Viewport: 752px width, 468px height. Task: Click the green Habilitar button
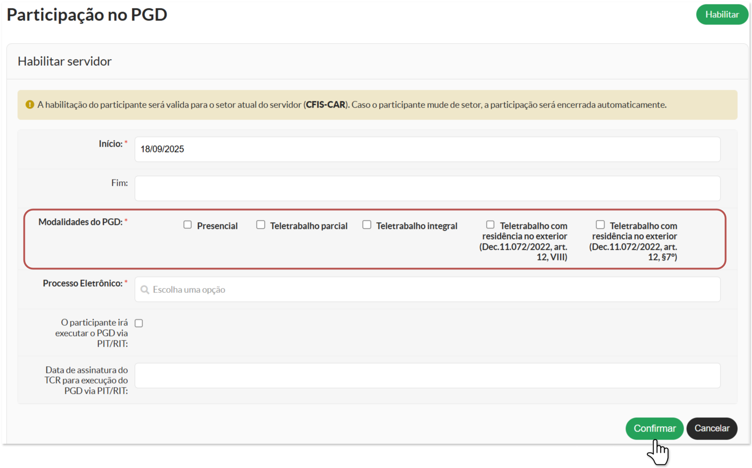point(722,15)
